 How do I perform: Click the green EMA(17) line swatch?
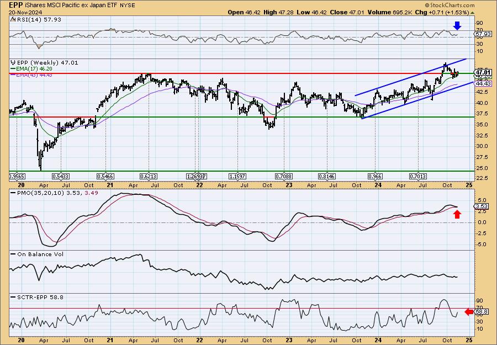click(13, 69)
